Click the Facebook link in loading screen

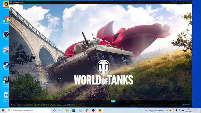click(x=186, y=105)
